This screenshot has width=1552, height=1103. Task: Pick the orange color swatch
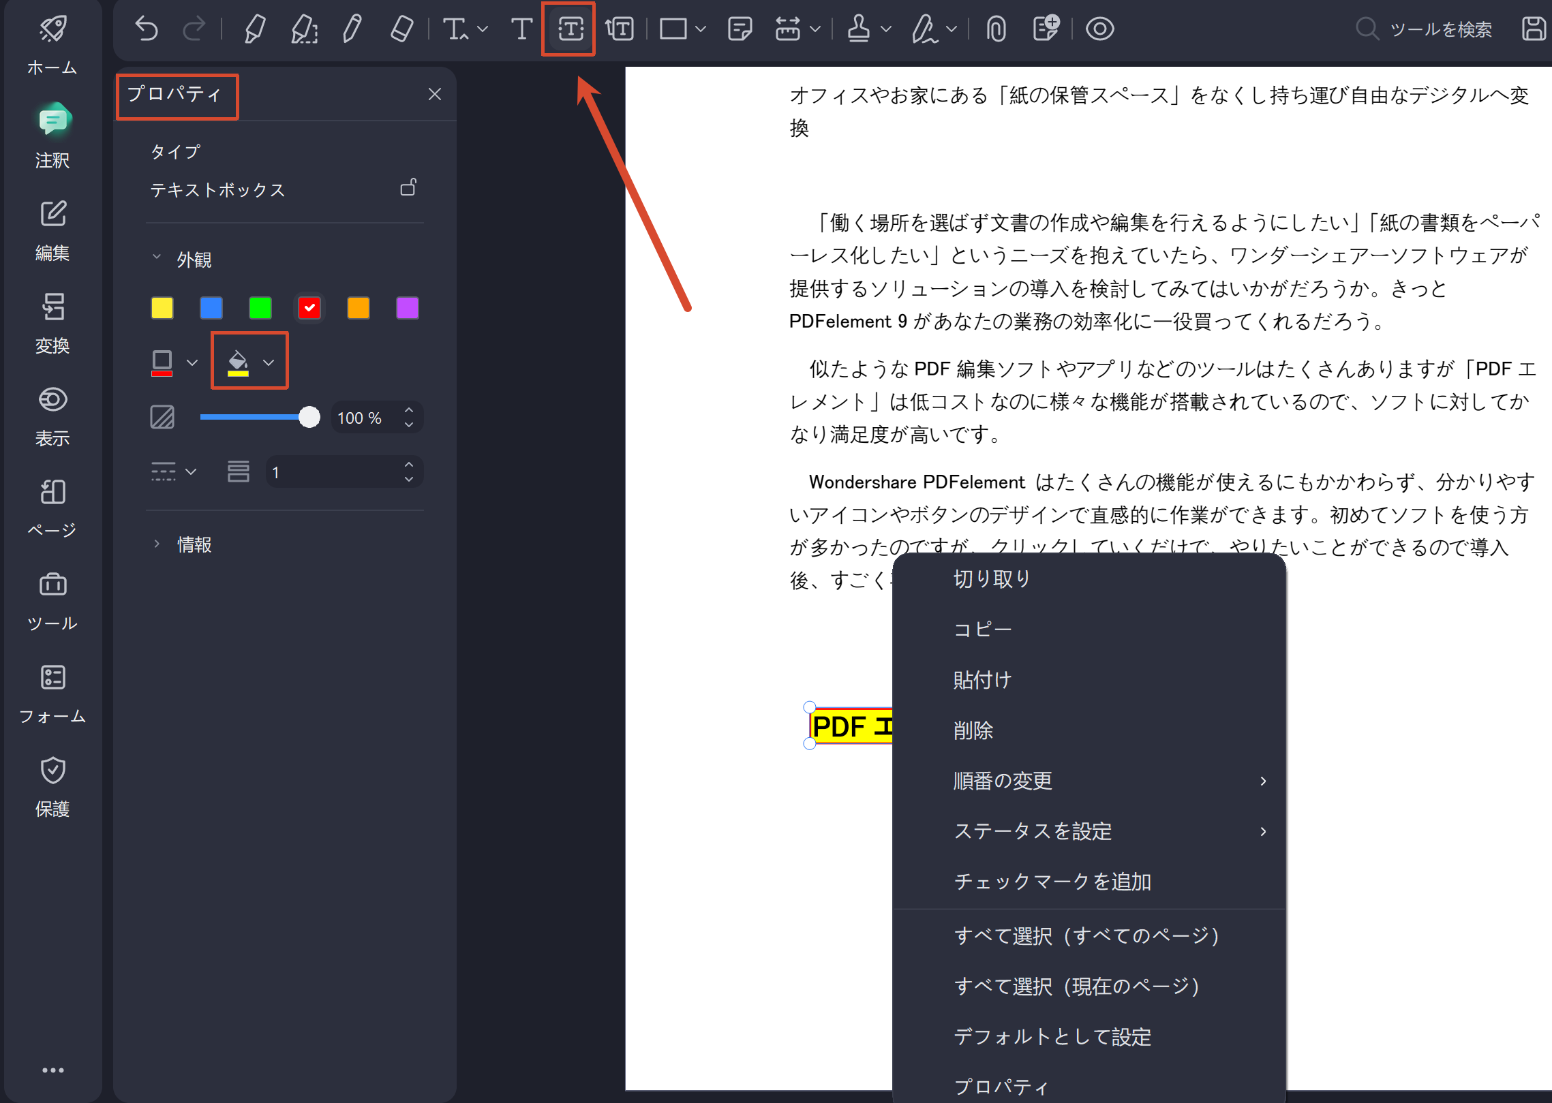click(x=359, y=308)
